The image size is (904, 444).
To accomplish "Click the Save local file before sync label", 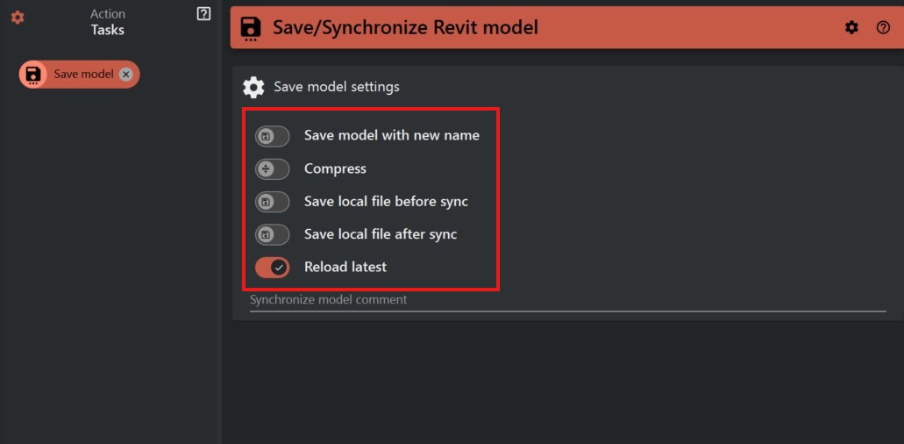I will tap(387, 202).
